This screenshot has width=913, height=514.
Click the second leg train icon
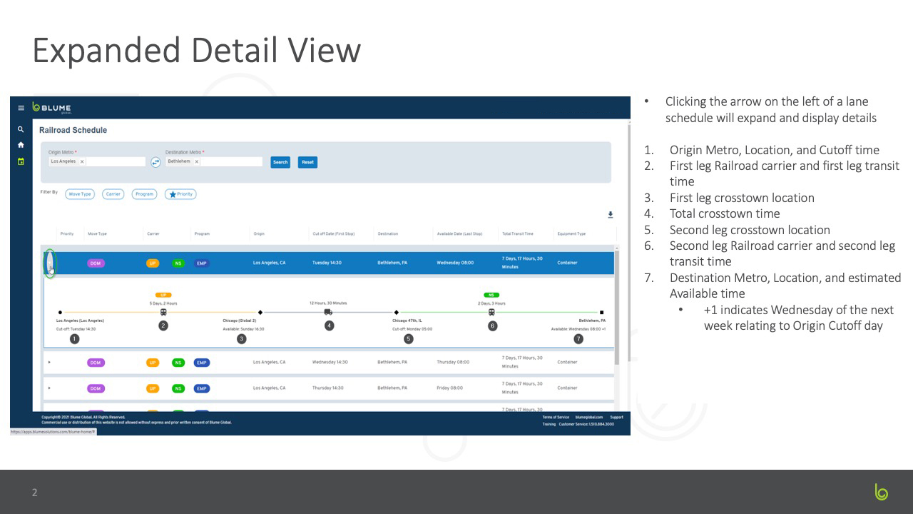pos(491,312)
